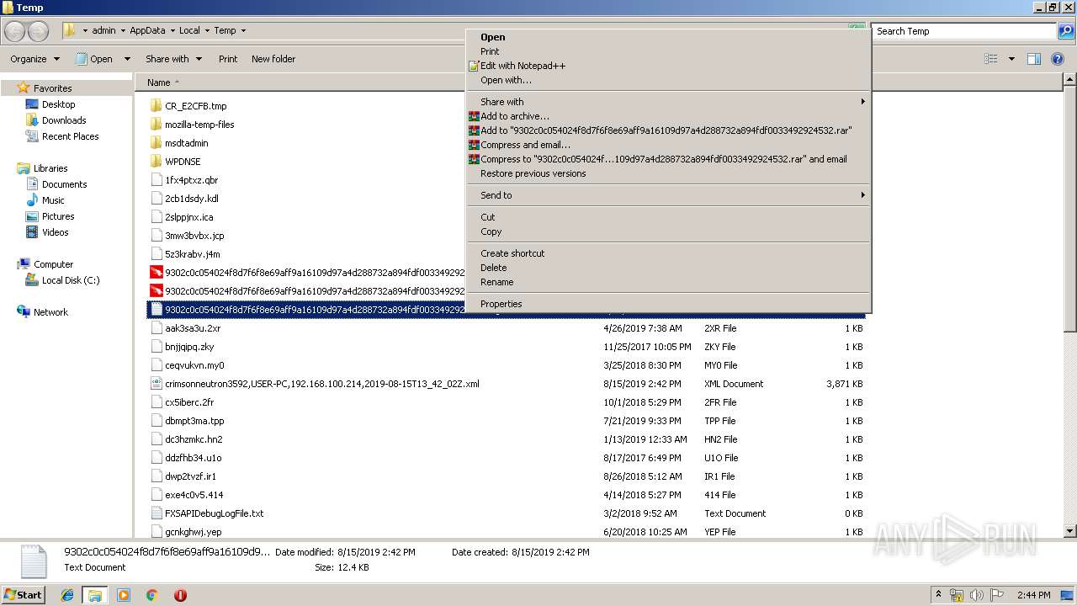Click the volume tray icon
Image resolution: width=1077 pixels, height=606 pixels.
tap(977, 595)
